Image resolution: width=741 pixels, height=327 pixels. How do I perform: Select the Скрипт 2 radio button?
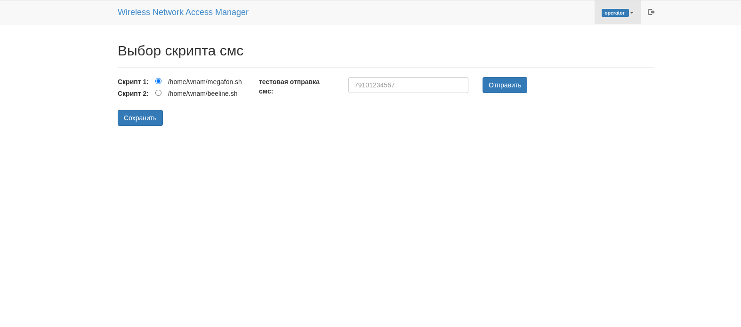pyautogui.click(x=158, y=93)
